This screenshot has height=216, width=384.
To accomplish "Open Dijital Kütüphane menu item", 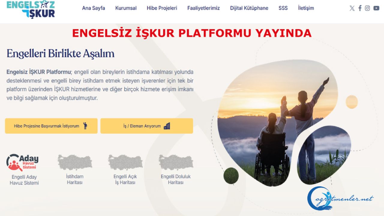I will pos(249,8).
